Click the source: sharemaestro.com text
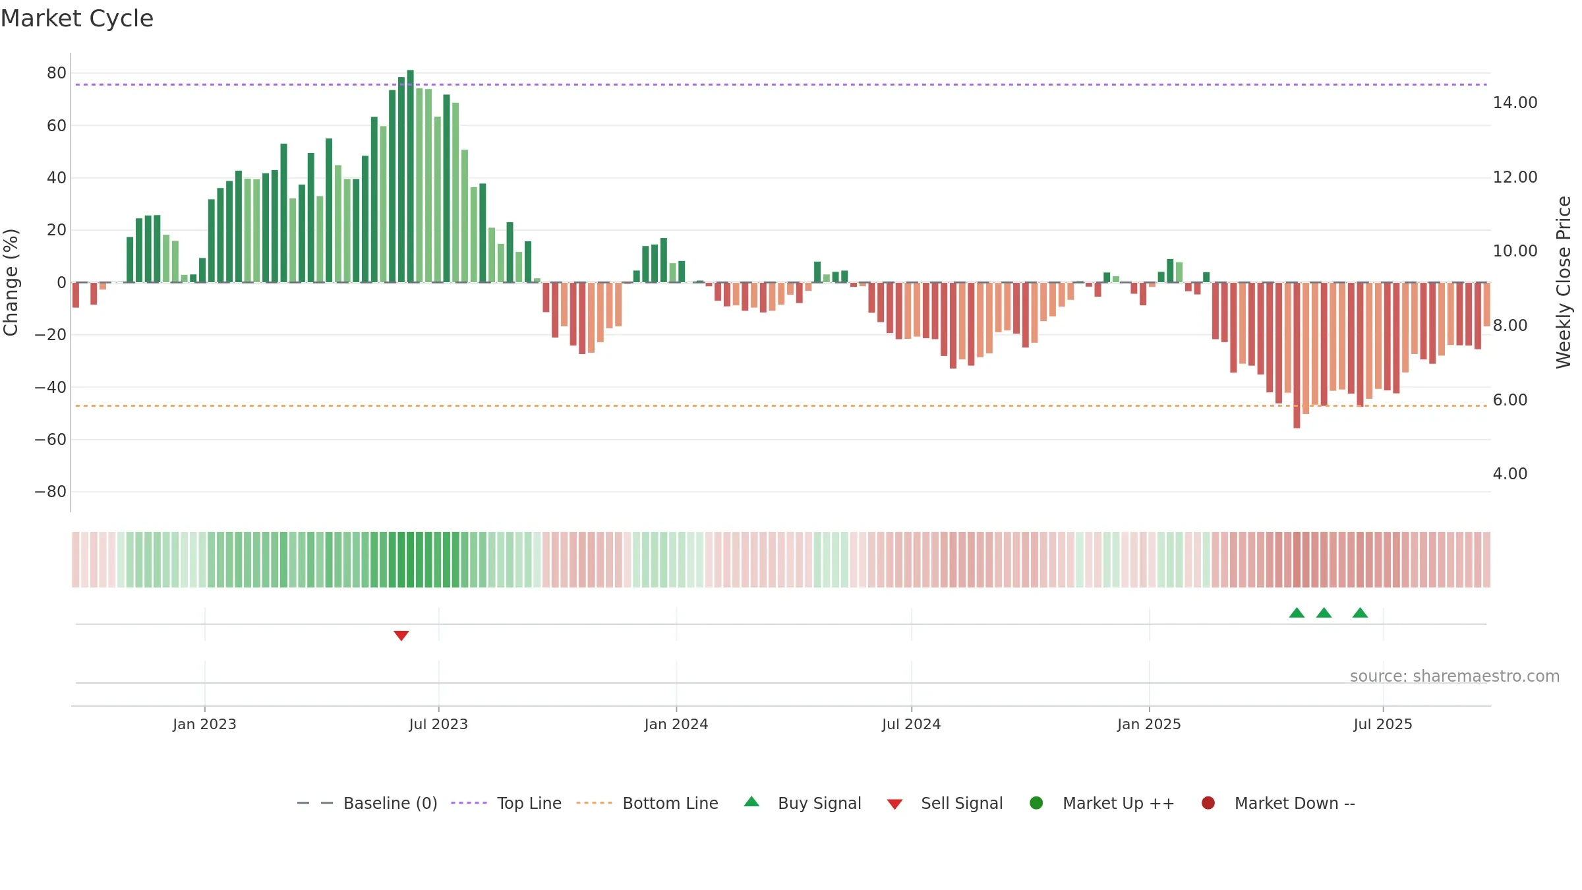1582x890 pixels. click(x=1455, y=676)
